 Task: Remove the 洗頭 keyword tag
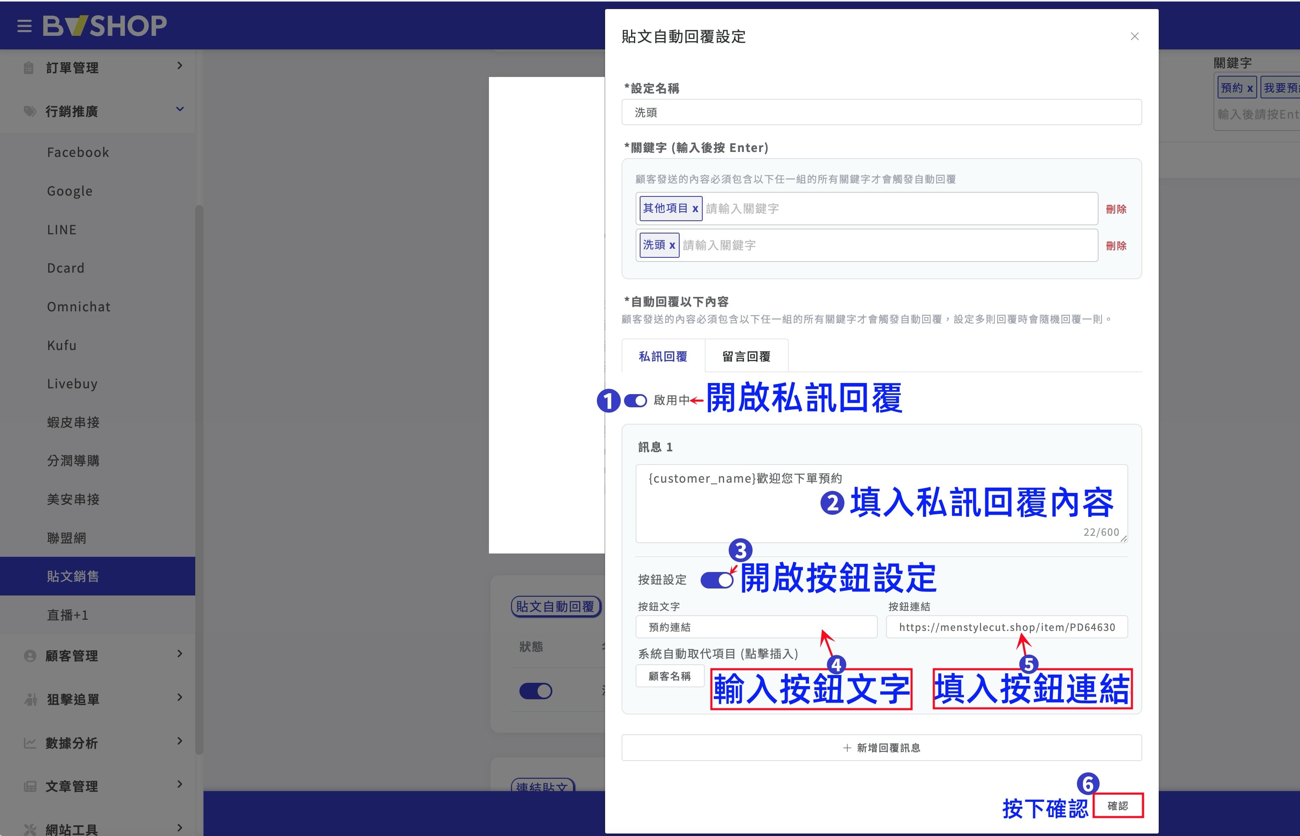tap(672, 245)
